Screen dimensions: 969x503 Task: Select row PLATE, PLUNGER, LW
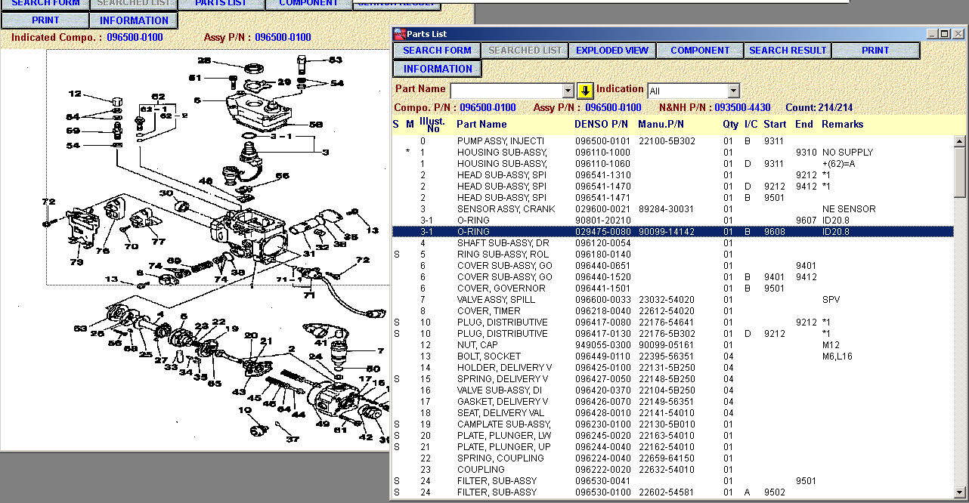click(x=673, y=436)
